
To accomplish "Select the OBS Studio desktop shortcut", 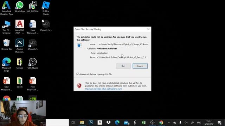I will click(x=33, y=63).
